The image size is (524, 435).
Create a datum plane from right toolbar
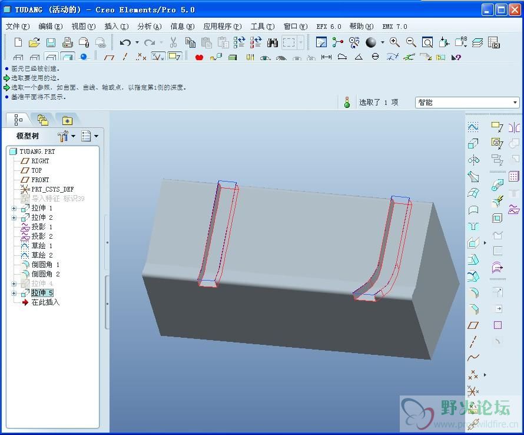473,325
